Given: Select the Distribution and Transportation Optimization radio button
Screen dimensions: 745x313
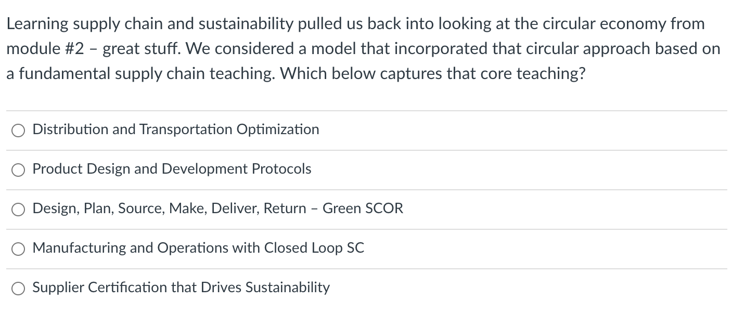Looking at the screenshot, I should pos(18,131).
